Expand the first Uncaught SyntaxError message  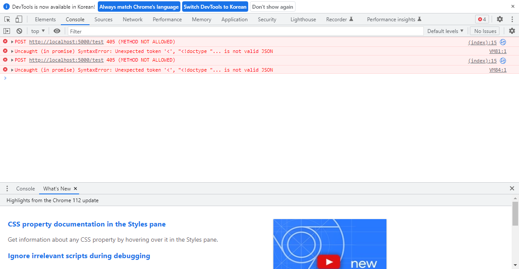click(x=12, y=52)
